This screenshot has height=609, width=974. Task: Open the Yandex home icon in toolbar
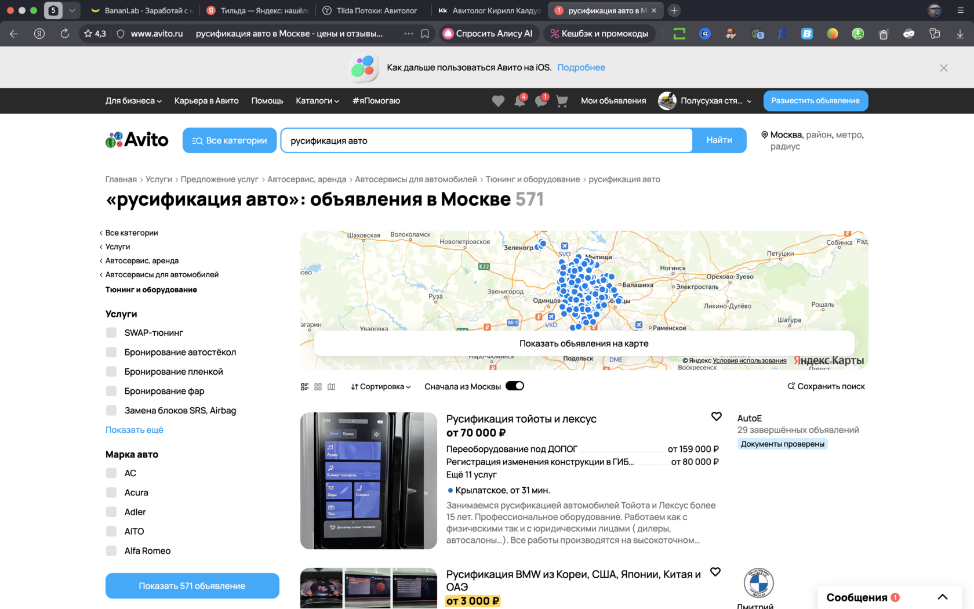click(39, 34)
